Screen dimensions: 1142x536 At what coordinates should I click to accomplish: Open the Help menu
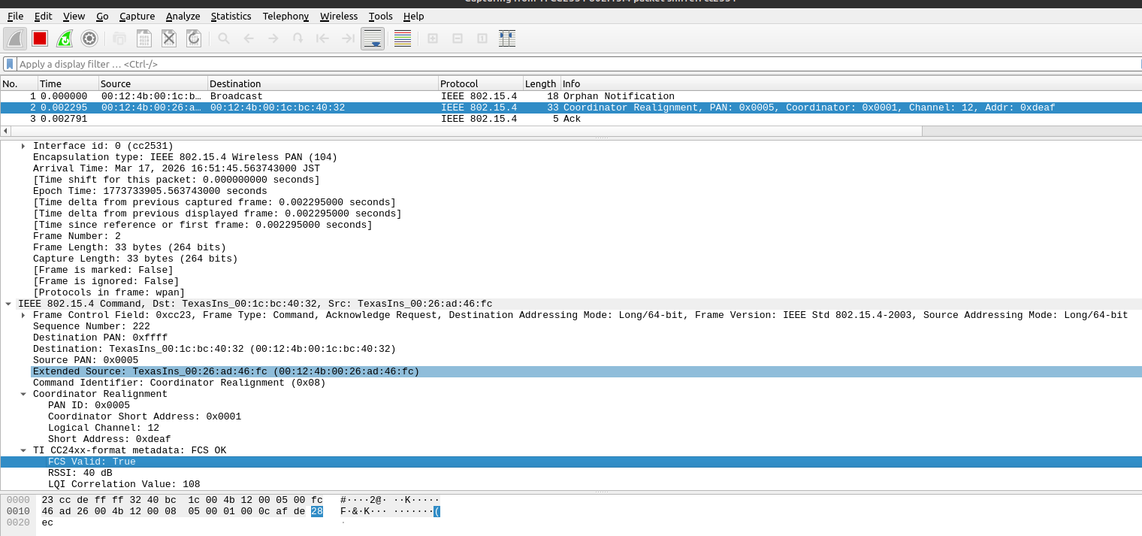pos(413,16)
